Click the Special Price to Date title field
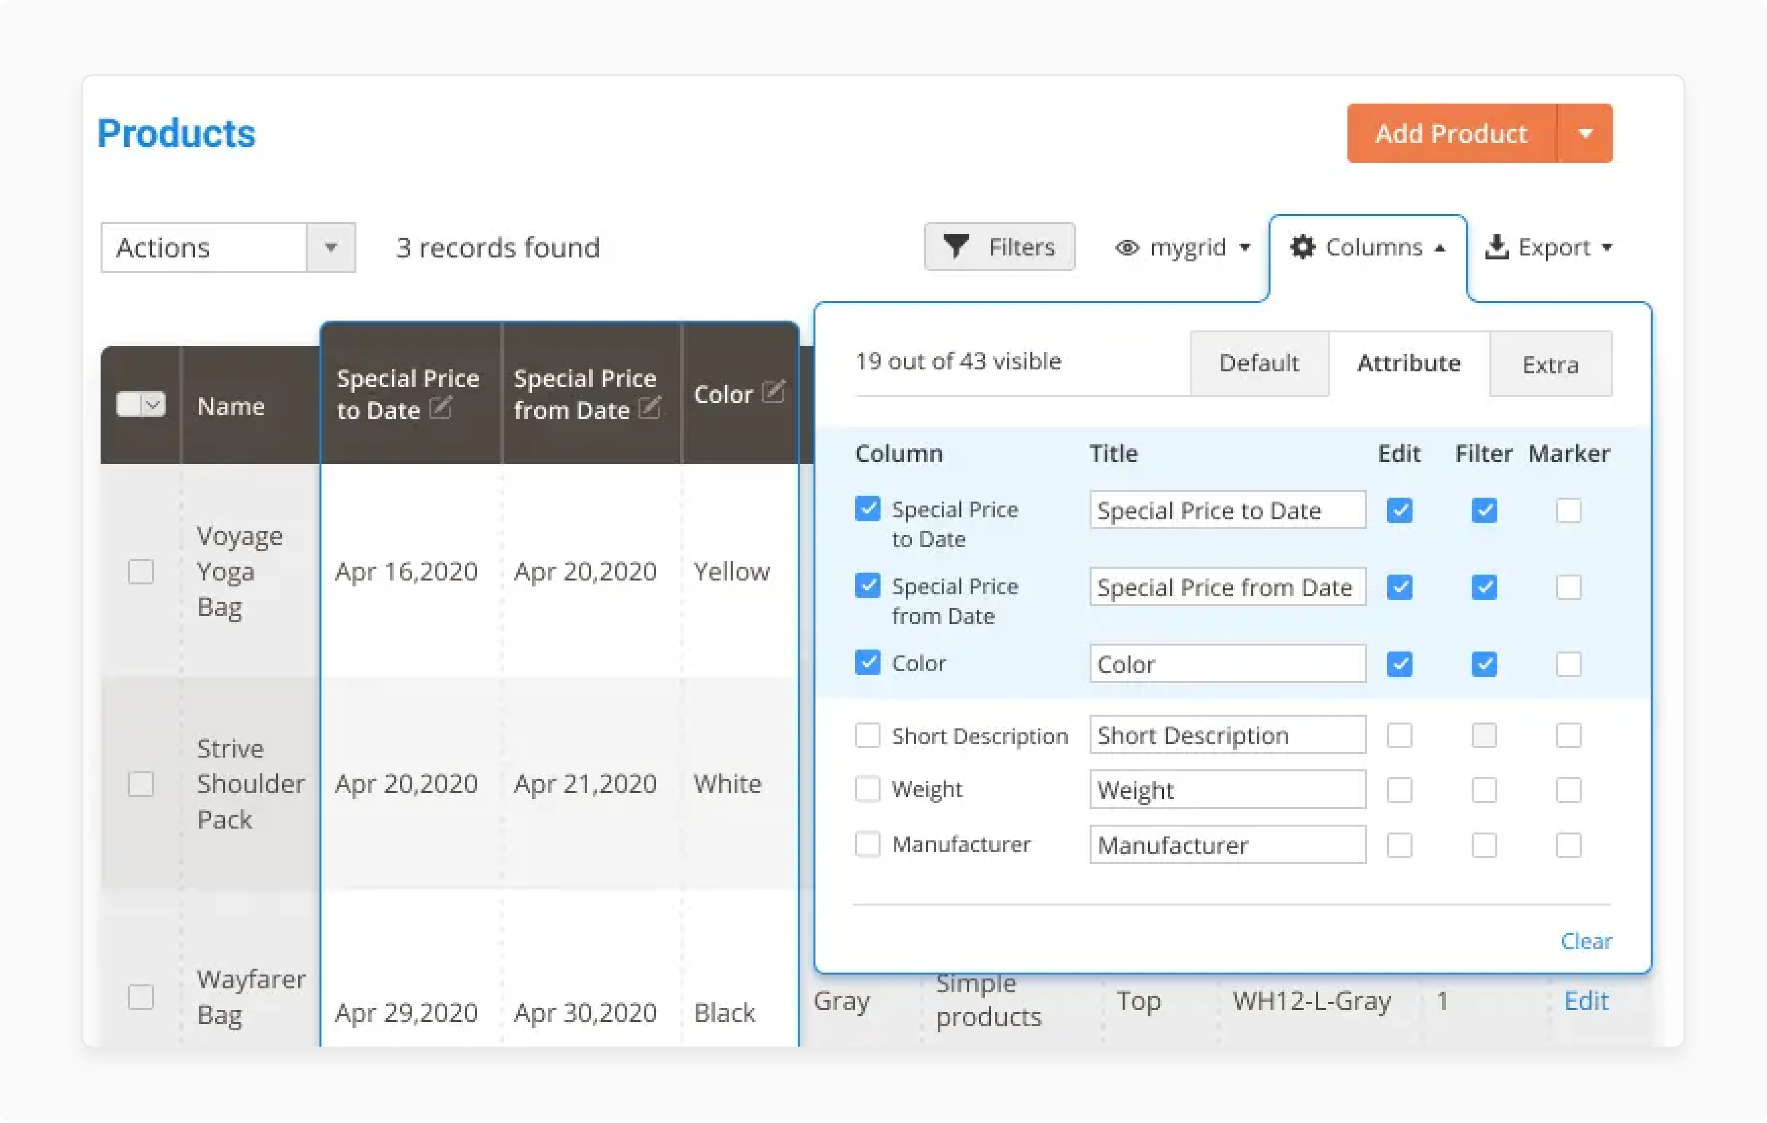The width and height of the screenshot is (1767, 1123). coord(1228,510)
